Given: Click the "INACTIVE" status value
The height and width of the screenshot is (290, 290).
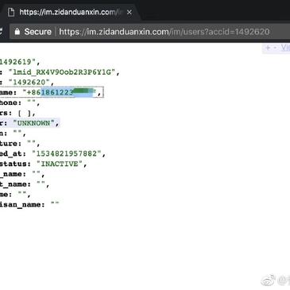Looking at the screenshot, I should pyautogui.click(x=60, y=164).
